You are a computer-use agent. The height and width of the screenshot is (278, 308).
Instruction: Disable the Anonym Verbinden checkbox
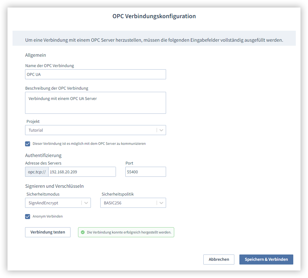point(28,216)
